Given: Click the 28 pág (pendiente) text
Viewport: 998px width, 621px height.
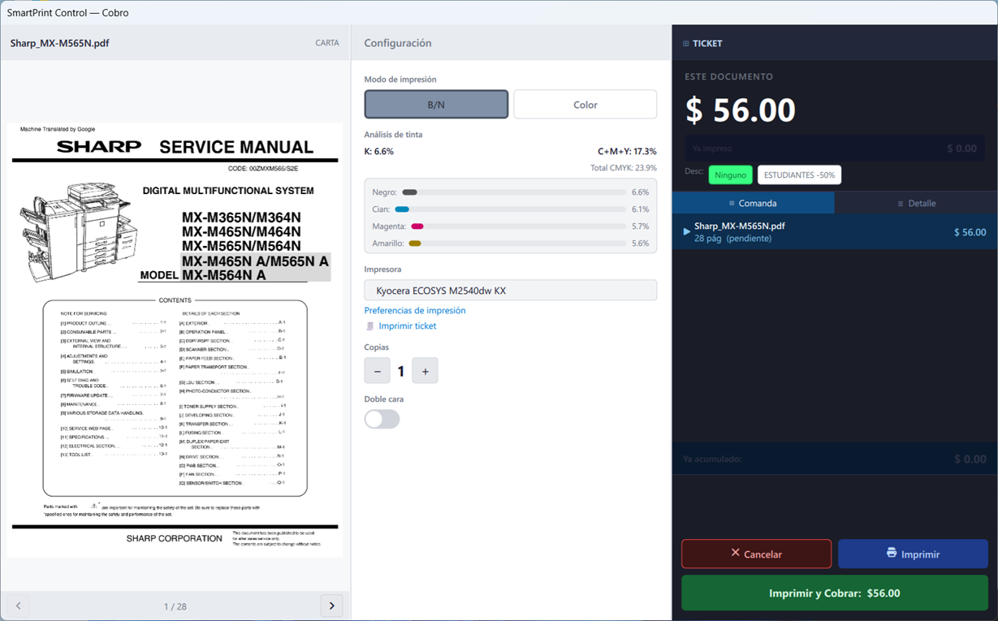Looking at the screenshot, I should (733, 239).
